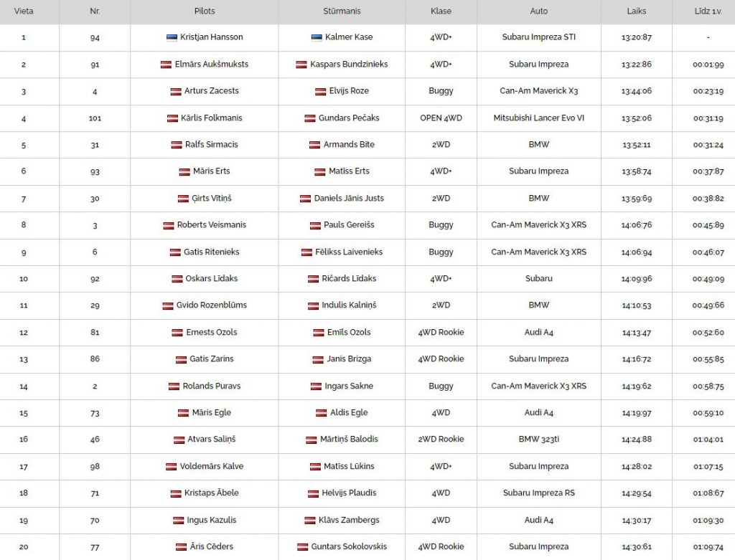Image resolution: width=735 pixels, height=560 pixels.
Task: Select co-driver Mārtiņš Balodis name
Action: tap(349, 440)
